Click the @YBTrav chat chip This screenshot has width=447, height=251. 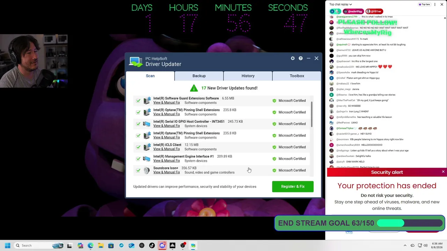pyautogui.click(x=374, y=11)
